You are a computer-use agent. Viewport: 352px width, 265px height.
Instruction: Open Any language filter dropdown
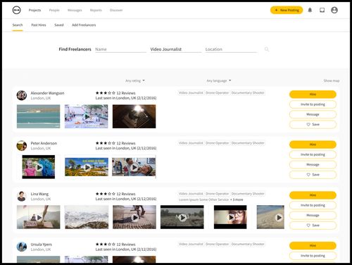pyautogui.click(x=219, y=80)
